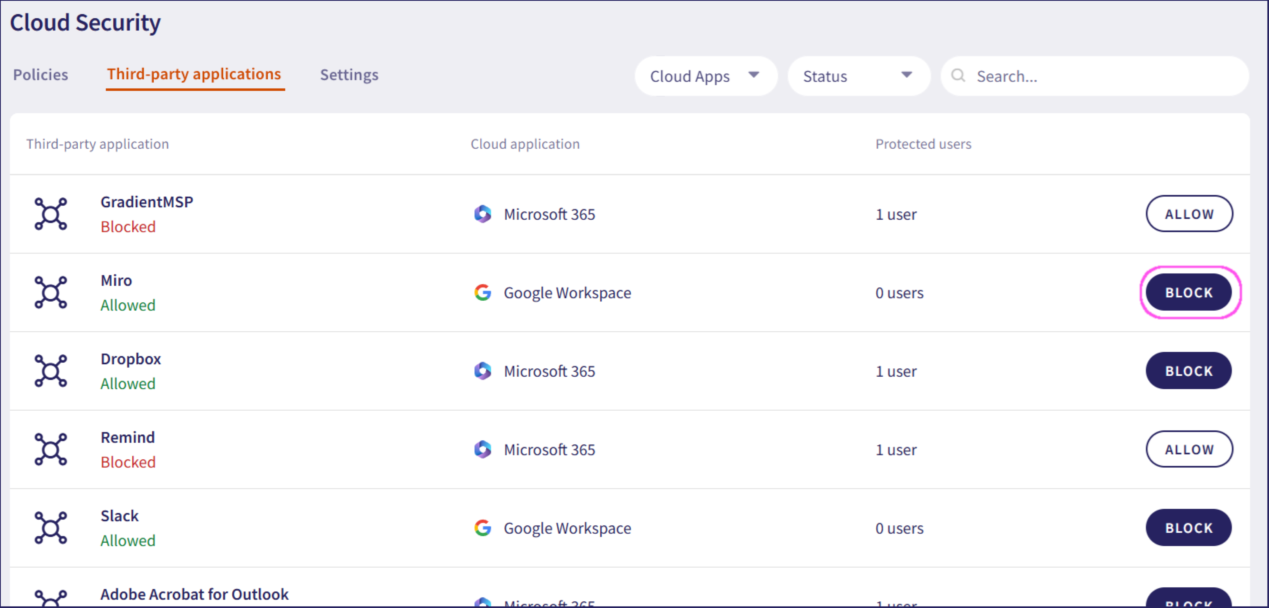The height and width of the screenshot is (608, 1269).
Task: Click the search magnifier icon
Action: click(x=958, y=76)
